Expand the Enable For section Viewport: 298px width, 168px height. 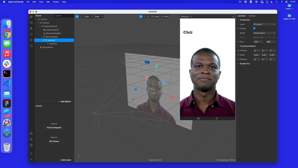point(238,63)
